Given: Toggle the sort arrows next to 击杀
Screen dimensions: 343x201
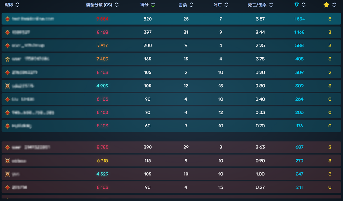Looking at the screenshot, I should [191, 5].
